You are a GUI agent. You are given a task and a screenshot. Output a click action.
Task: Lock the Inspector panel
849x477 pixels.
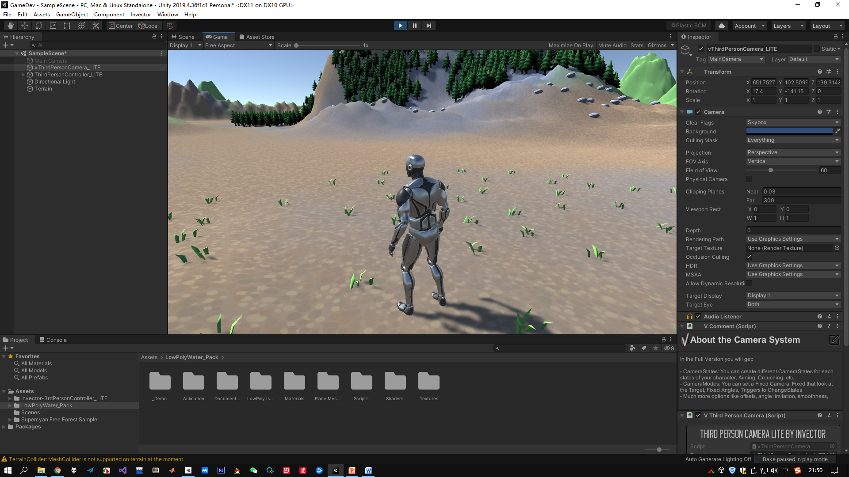(836, 37)
